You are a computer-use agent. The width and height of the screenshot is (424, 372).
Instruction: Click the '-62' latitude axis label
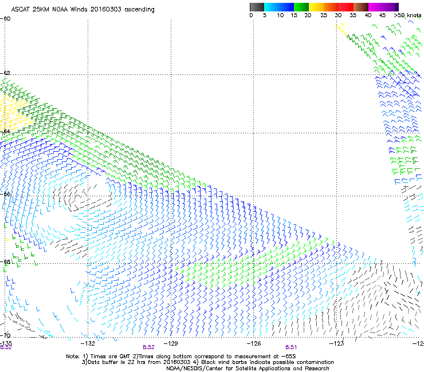[x=5, y=73]
